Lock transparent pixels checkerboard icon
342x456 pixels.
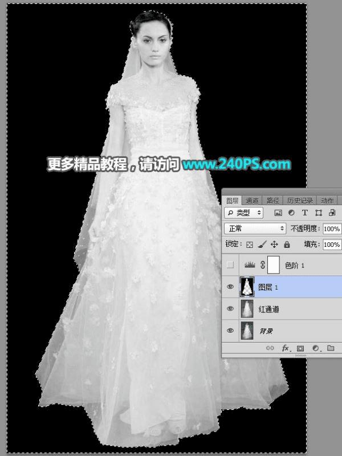[x=250, y=245]
